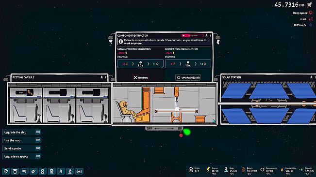Click the pink cooldown progress bar
This screenshot has width=316, height=177.
pos(192,35)
